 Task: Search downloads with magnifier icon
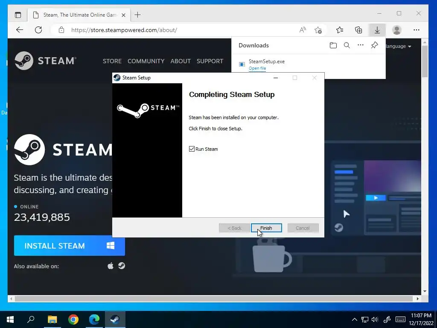(x=347, y=45)
